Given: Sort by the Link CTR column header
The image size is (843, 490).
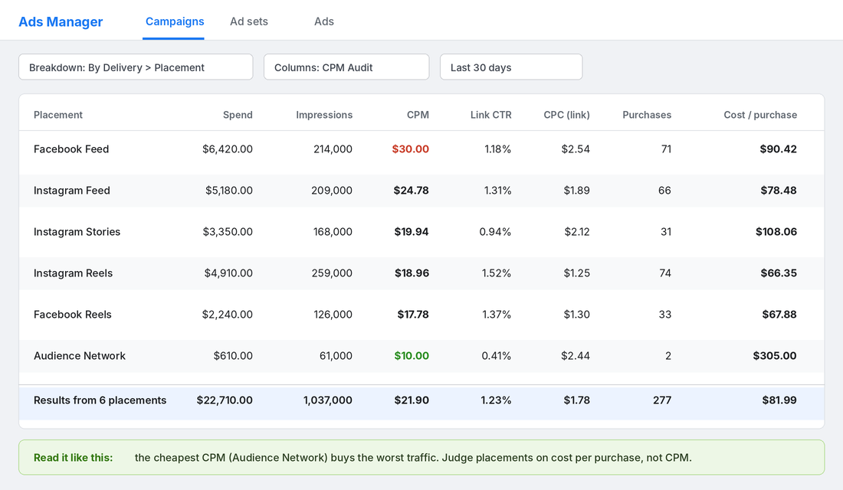Looking at the screenshot, I should point(490,115).
